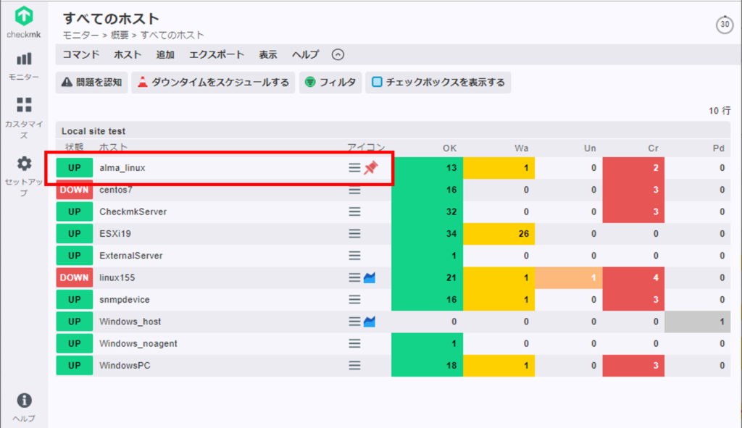Open the graph icon for linux155

tap(370, 277)
